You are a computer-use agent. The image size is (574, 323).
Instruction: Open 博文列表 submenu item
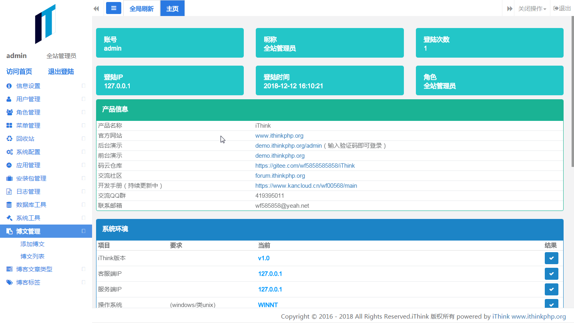(32, 257)
